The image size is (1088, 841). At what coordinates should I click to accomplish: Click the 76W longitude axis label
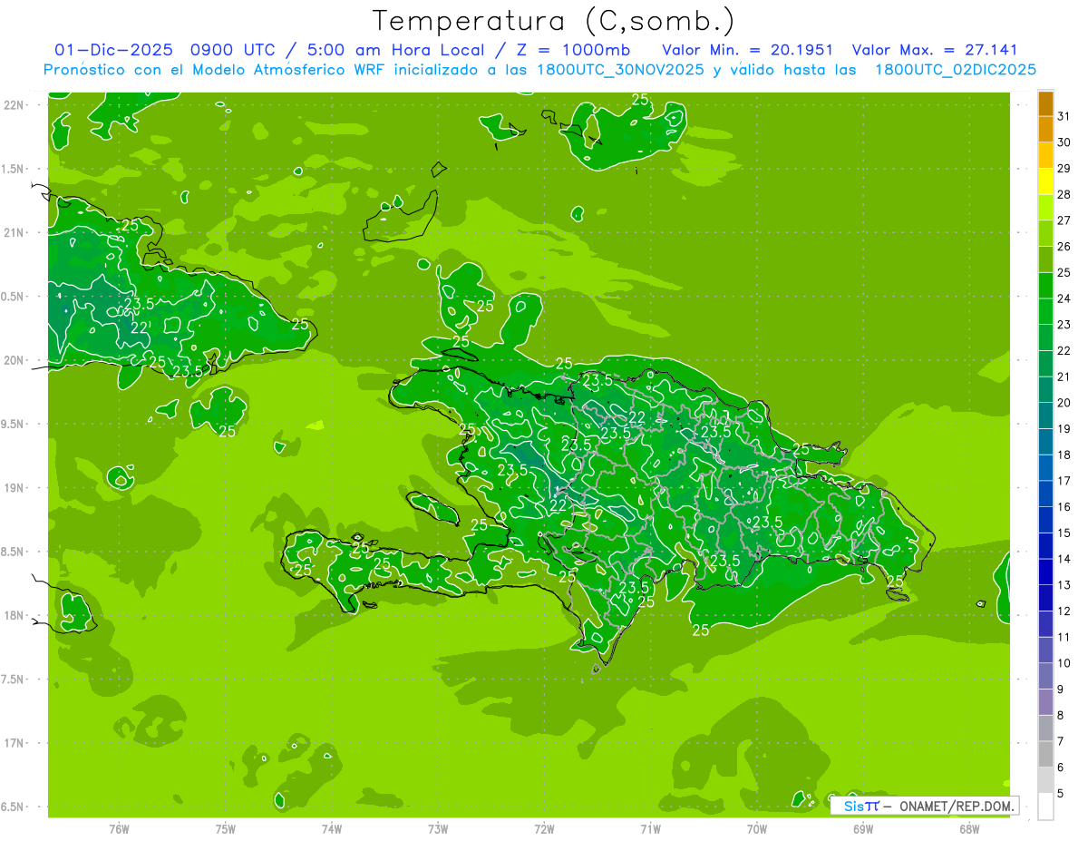pos(119,828)
